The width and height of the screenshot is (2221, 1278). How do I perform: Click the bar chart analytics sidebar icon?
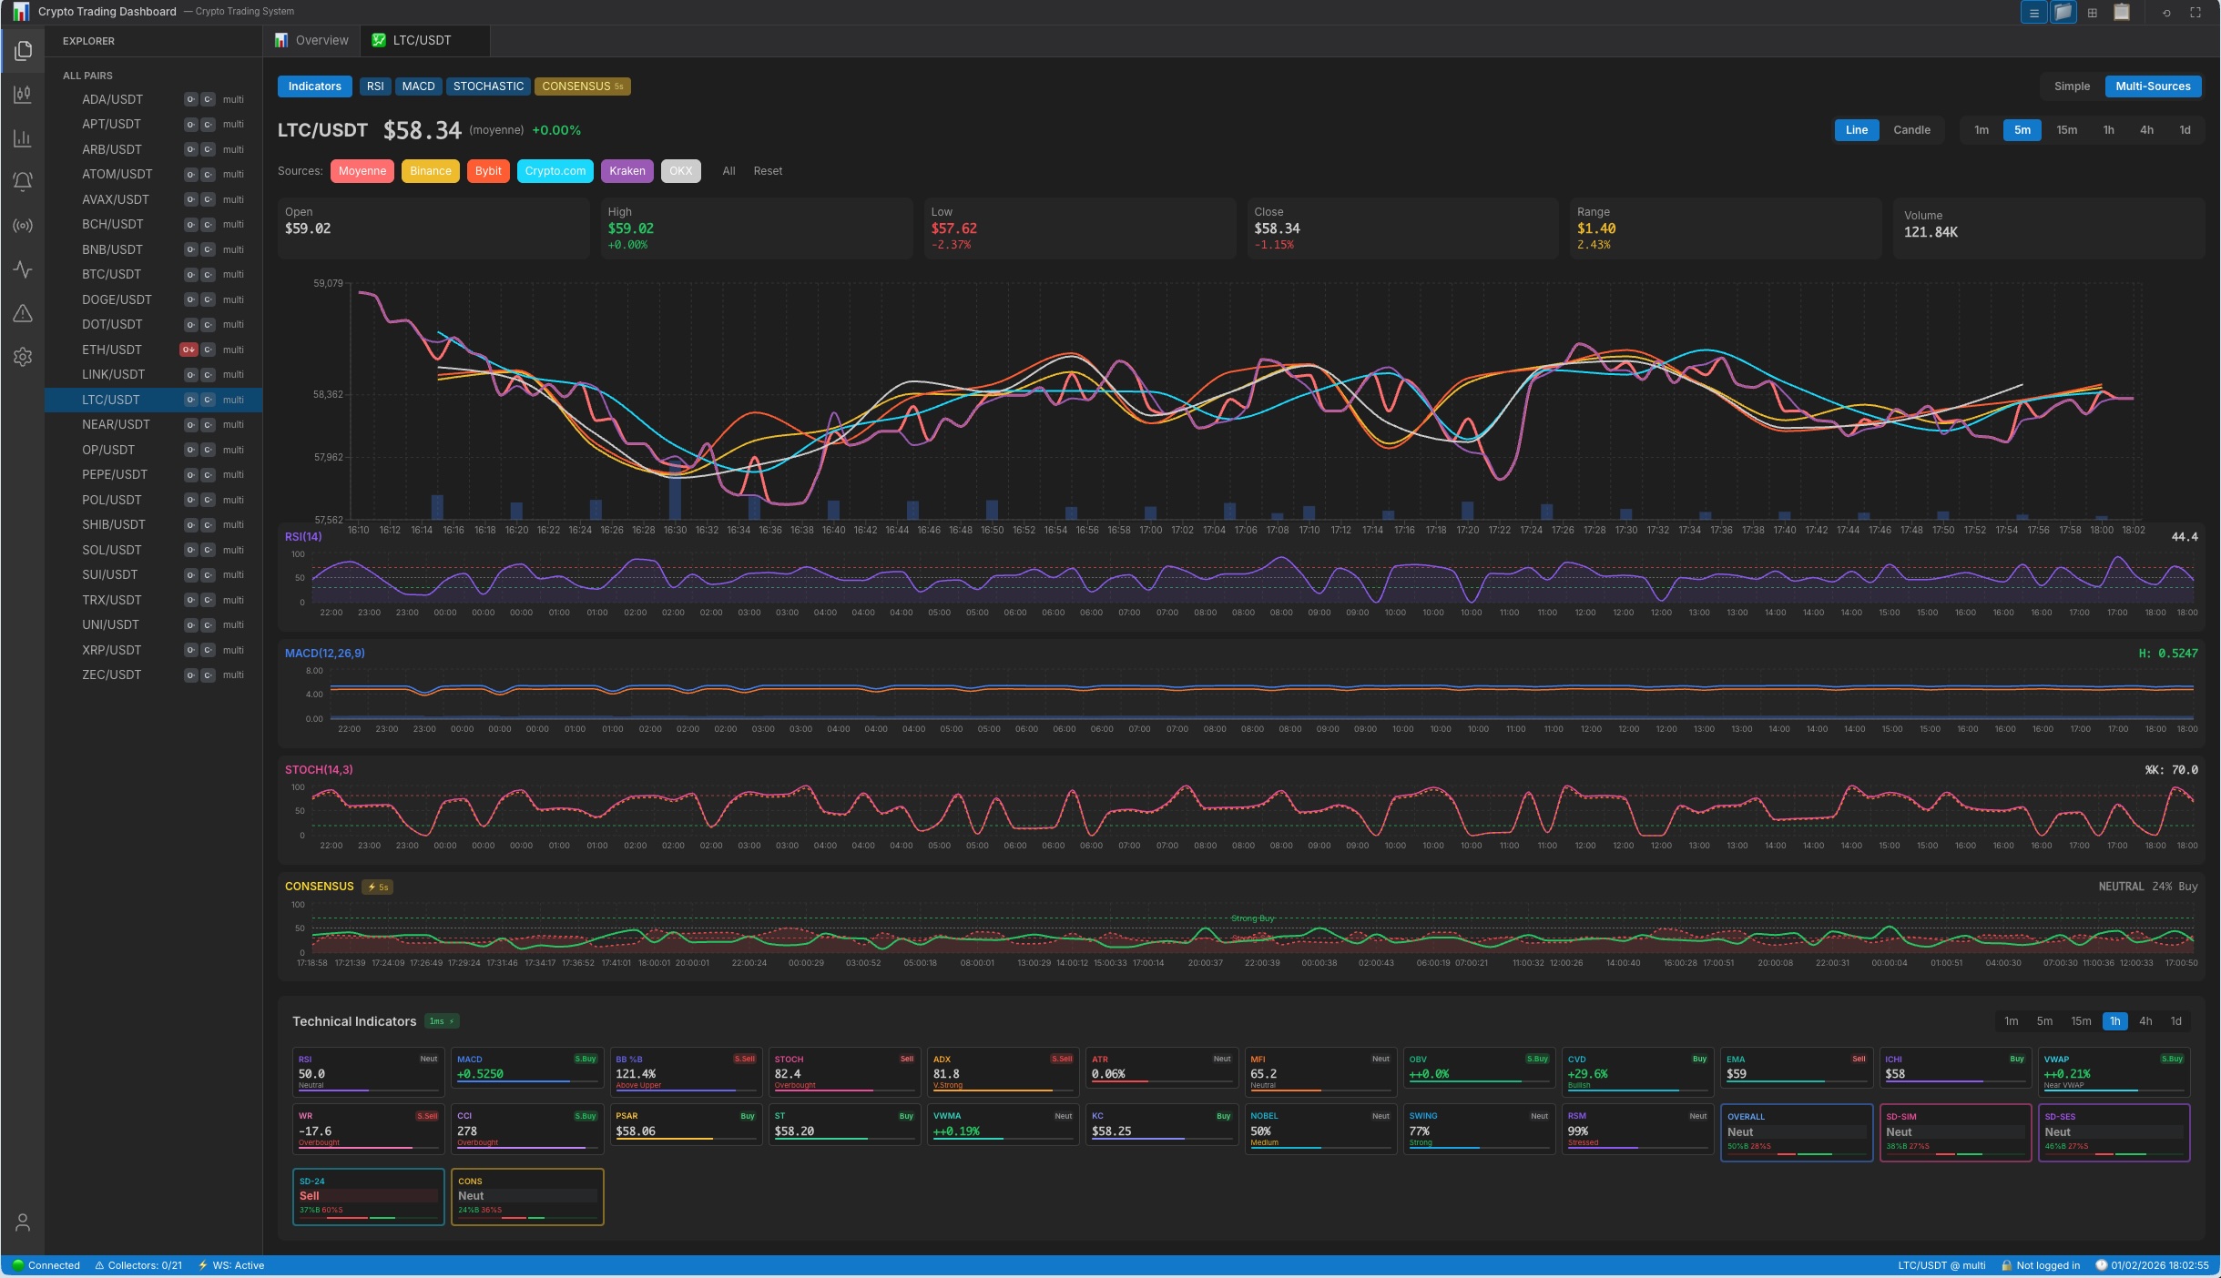click(23, 138)
